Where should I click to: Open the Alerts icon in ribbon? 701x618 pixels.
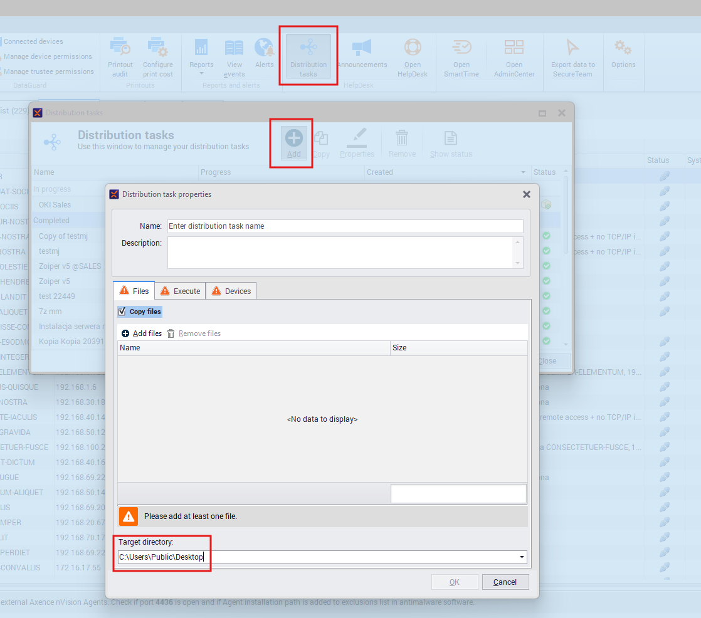(264, 49)
